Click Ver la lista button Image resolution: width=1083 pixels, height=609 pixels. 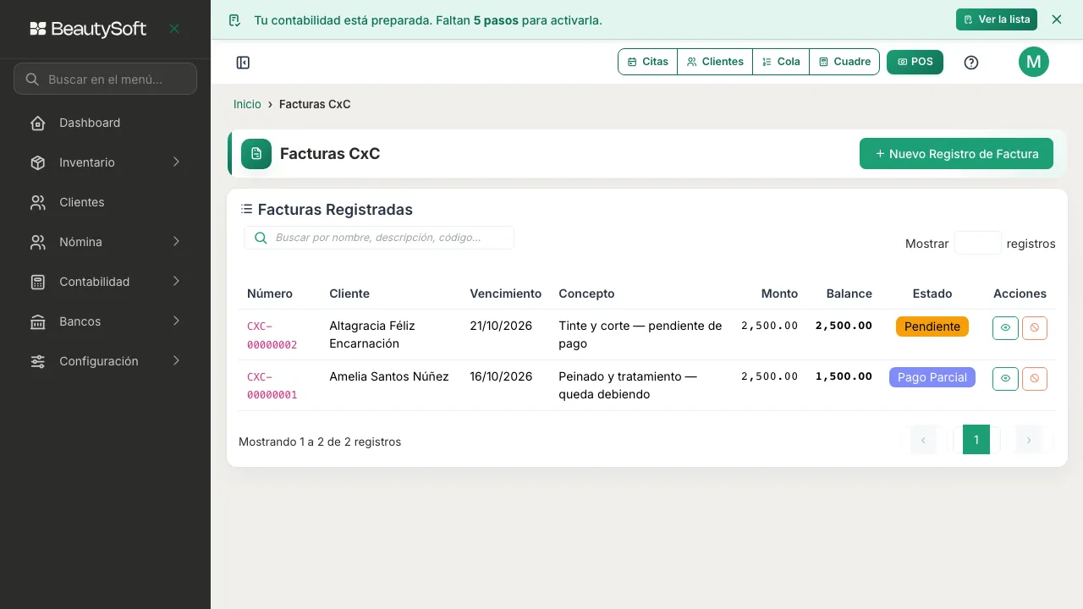click(x=997, y=19)
